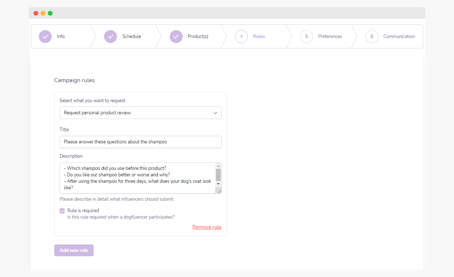Click the description scrollbar thumb
The image size is (454, 277).
click(x=218, y=175)
